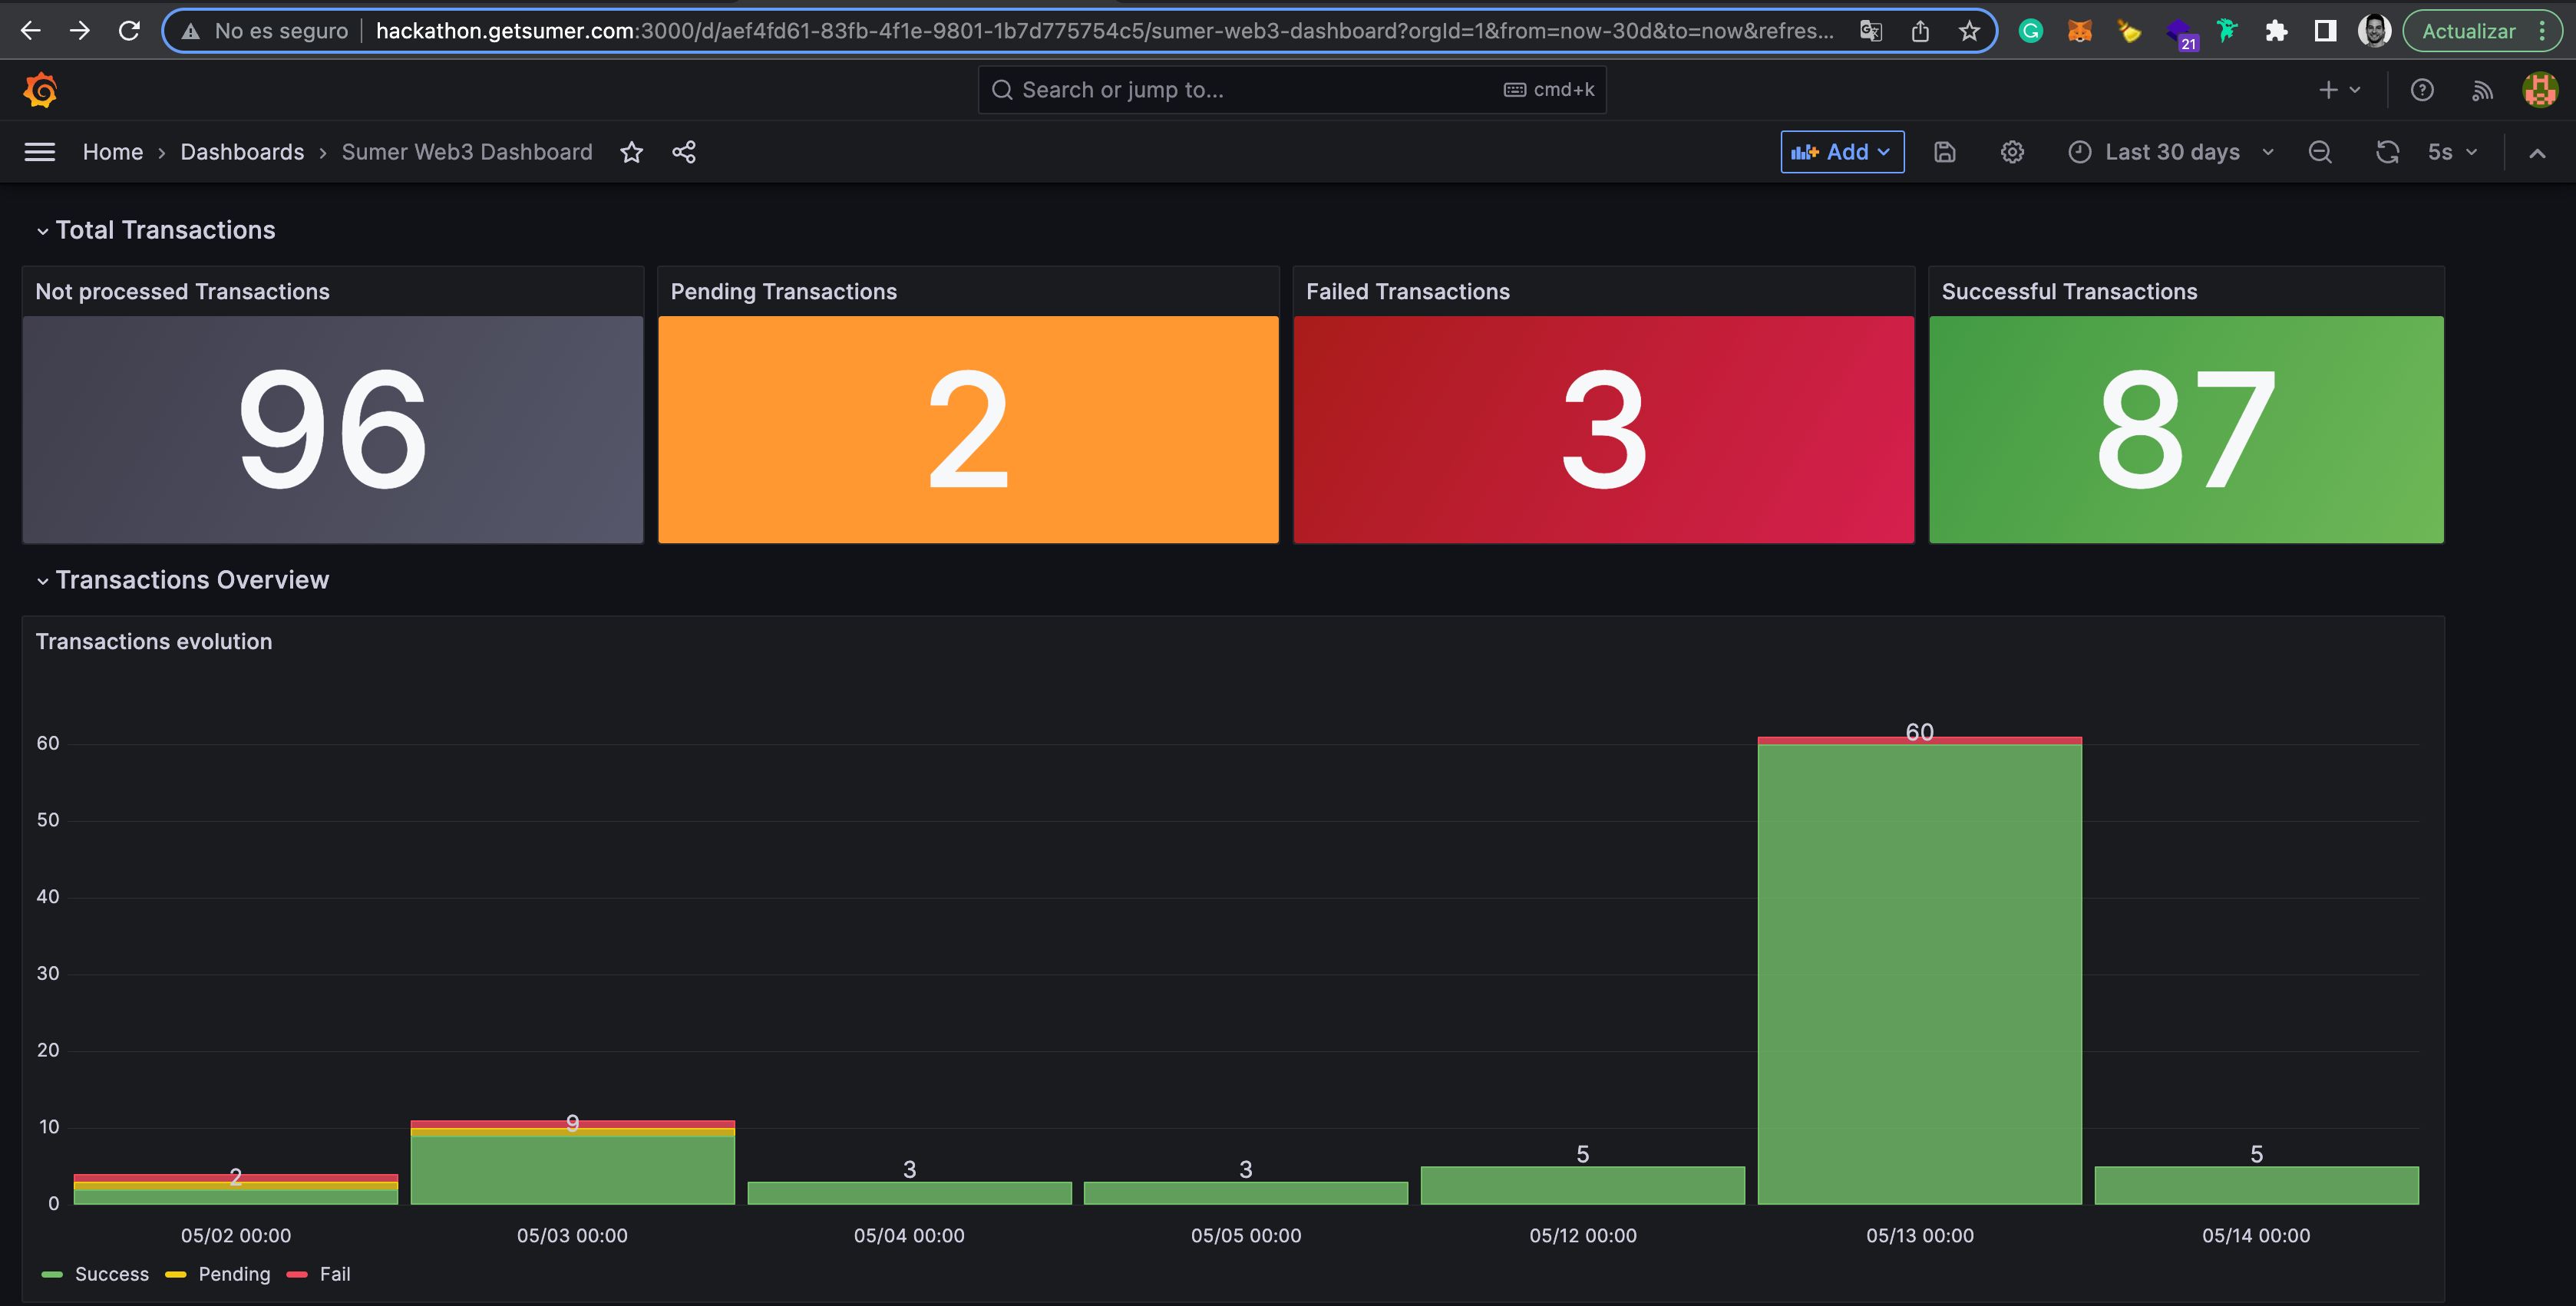Click the browser address bar URL

(x=1104, y=31)
